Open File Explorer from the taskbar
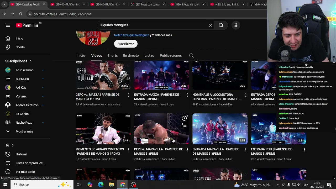Screen dimensions: 336x189 click(112, 185)
